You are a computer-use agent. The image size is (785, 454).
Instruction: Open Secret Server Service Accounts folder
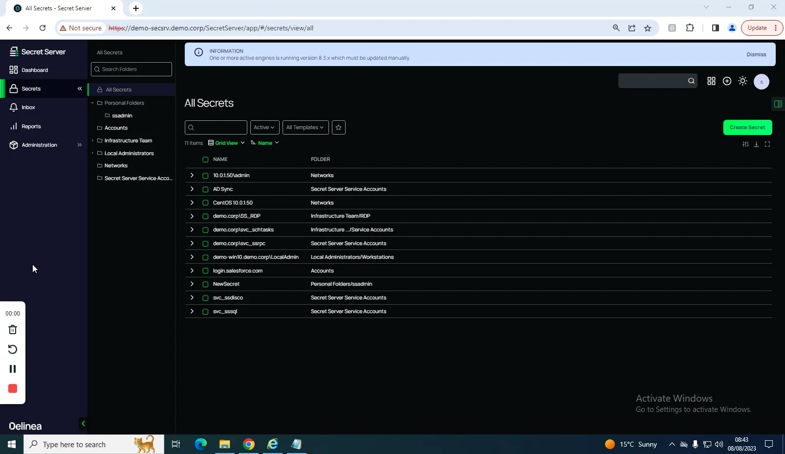(138, 178)
